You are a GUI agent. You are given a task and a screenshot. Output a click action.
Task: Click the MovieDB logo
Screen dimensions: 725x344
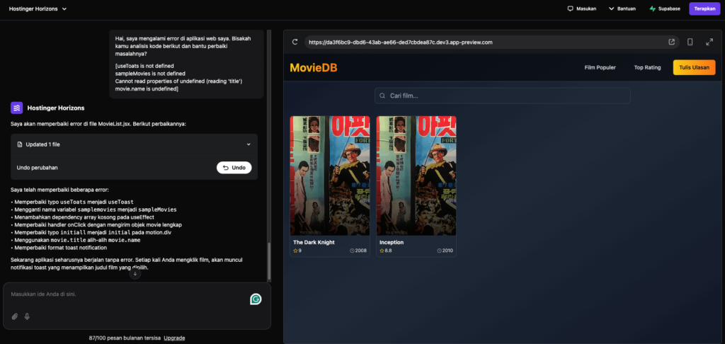(x=314, y=67)
